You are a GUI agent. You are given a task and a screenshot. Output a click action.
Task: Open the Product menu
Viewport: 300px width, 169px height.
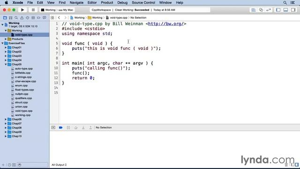(x=107, y=2)
